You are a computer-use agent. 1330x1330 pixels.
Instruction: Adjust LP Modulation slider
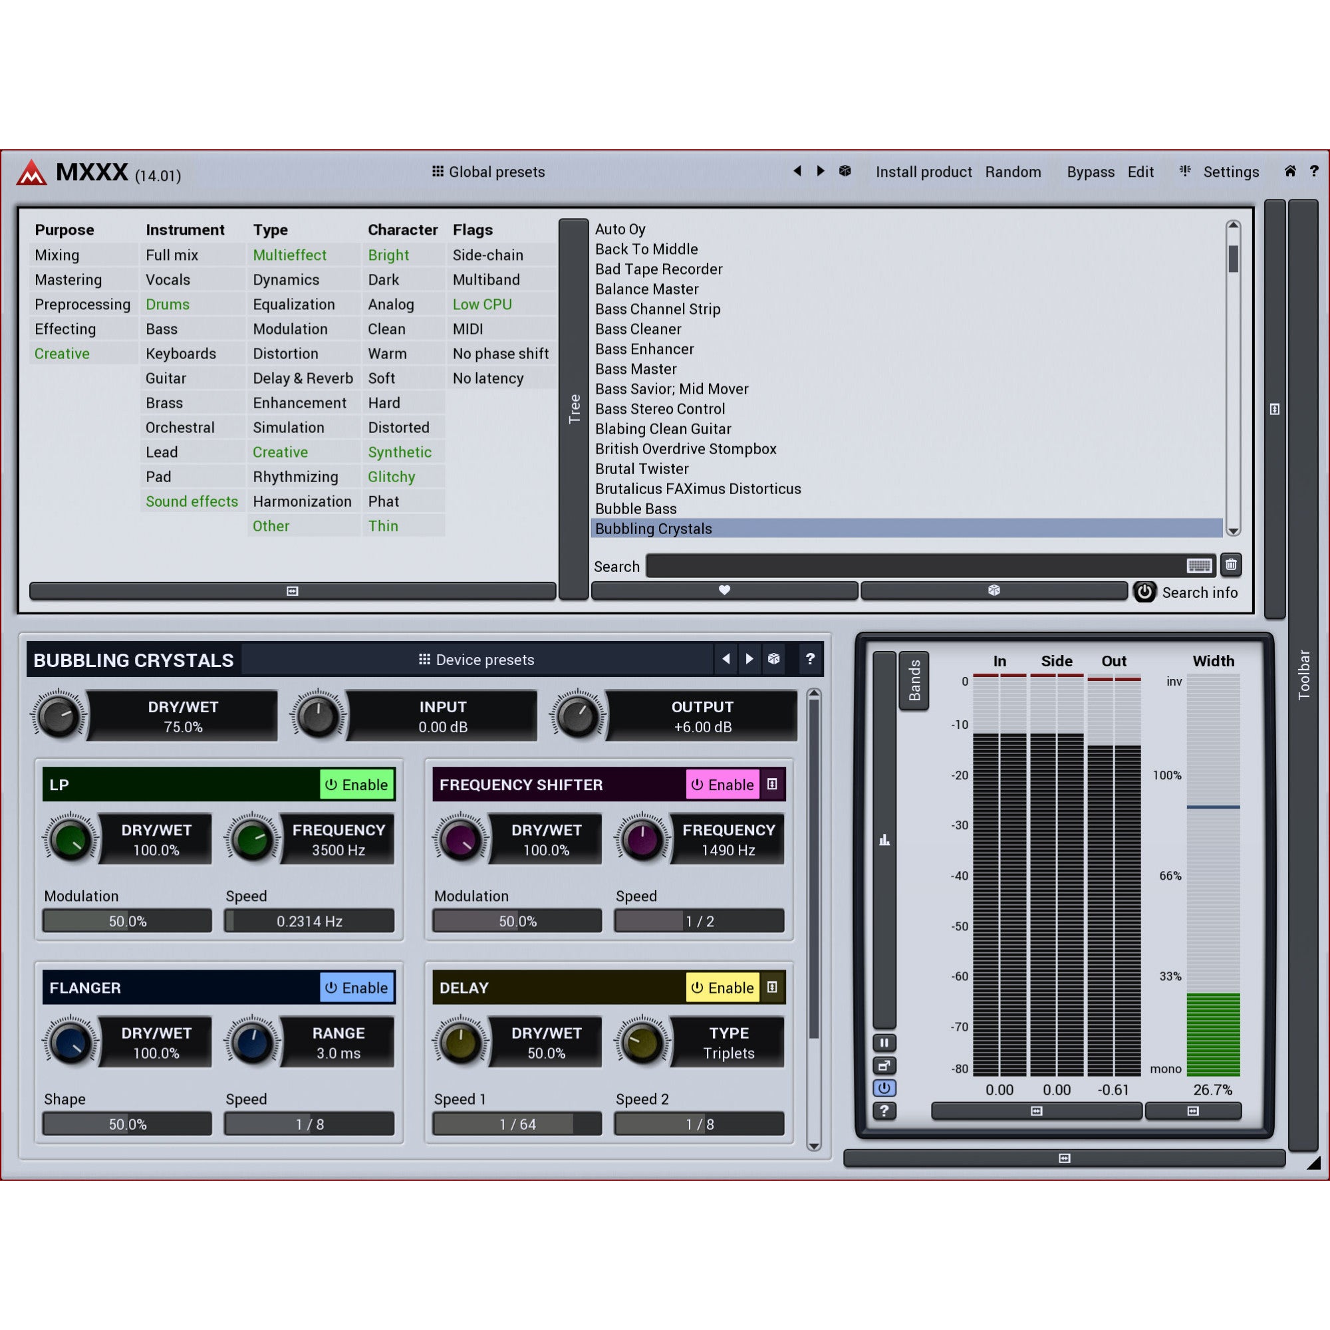tap(128, 920)
